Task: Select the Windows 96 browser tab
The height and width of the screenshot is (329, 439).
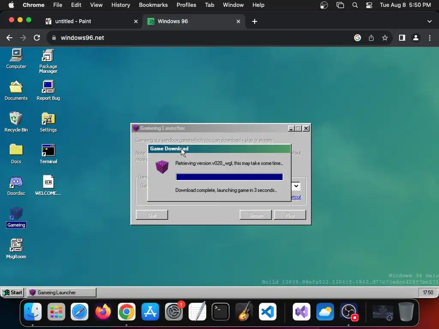Action: click(x=193, y=21)
